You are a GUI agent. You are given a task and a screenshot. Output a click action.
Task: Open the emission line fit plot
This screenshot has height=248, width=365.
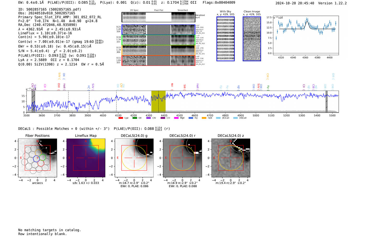point(306,35)
